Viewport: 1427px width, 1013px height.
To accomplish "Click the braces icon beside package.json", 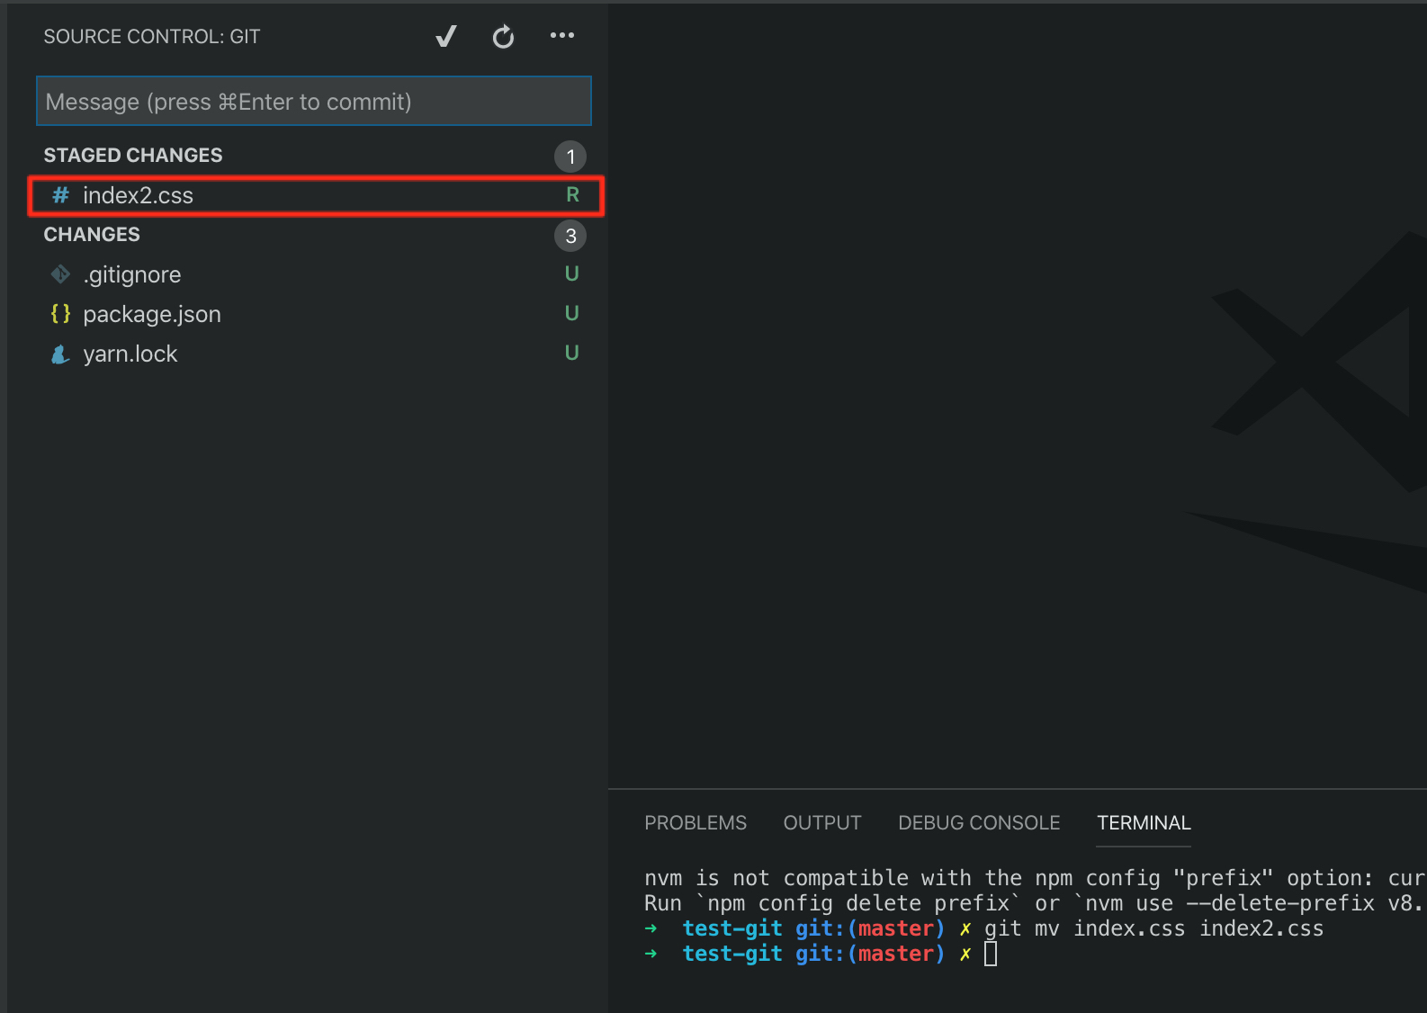I will (x=60, y=313).
